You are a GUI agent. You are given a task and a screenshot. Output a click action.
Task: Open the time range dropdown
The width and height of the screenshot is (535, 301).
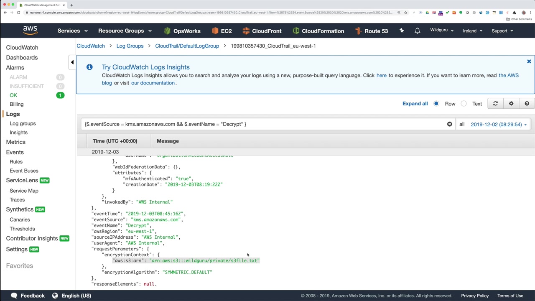[x=498, y=124]
